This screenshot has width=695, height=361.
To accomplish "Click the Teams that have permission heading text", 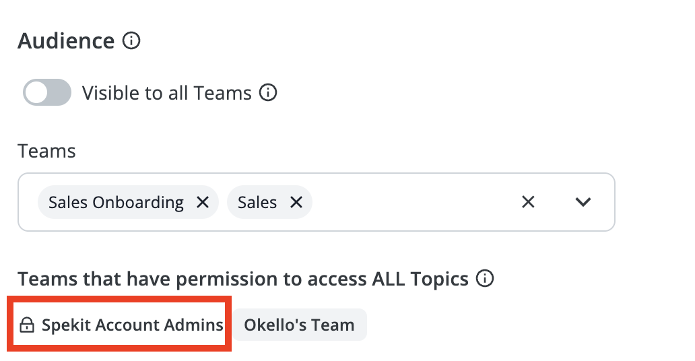I will click(243, 279).
